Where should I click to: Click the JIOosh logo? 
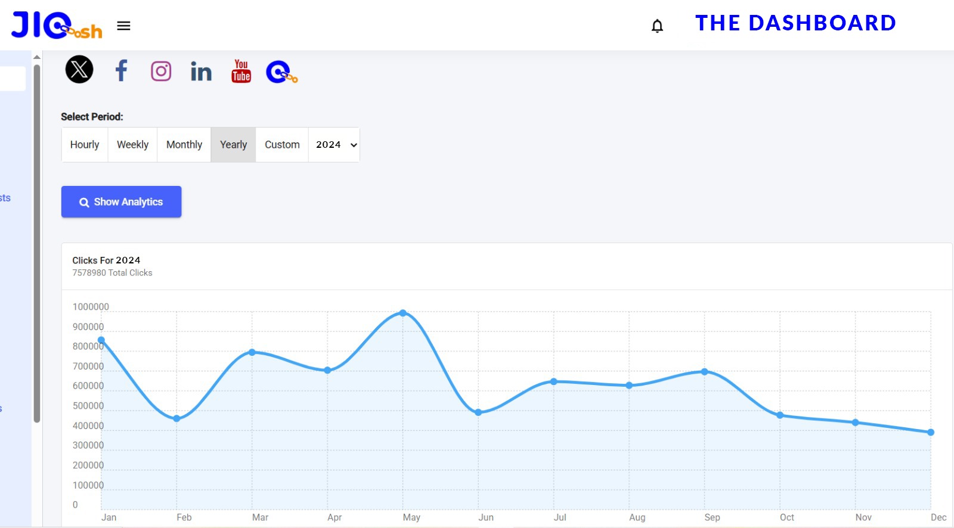[x=57, y=26]
